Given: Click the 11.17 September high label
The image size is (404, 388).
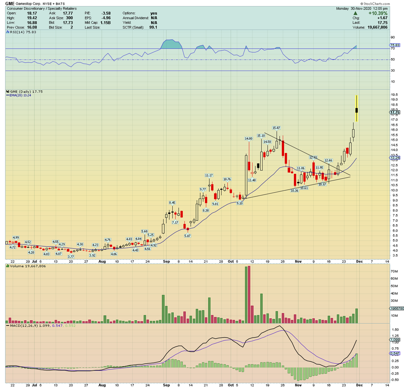Looking at the screenshot, I should pyautogui.click(x=209, y=175).
